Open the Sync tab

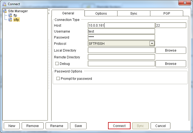point(134,13)
